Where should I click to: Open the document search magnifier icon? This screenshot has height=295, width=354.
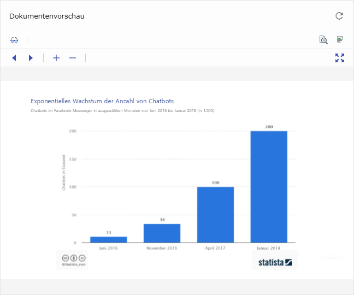(x=323, y=40)
